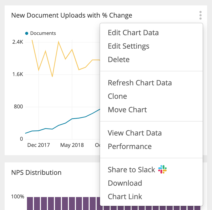
Task: Toggle the Documents legend dot
Action: point(27,33)
